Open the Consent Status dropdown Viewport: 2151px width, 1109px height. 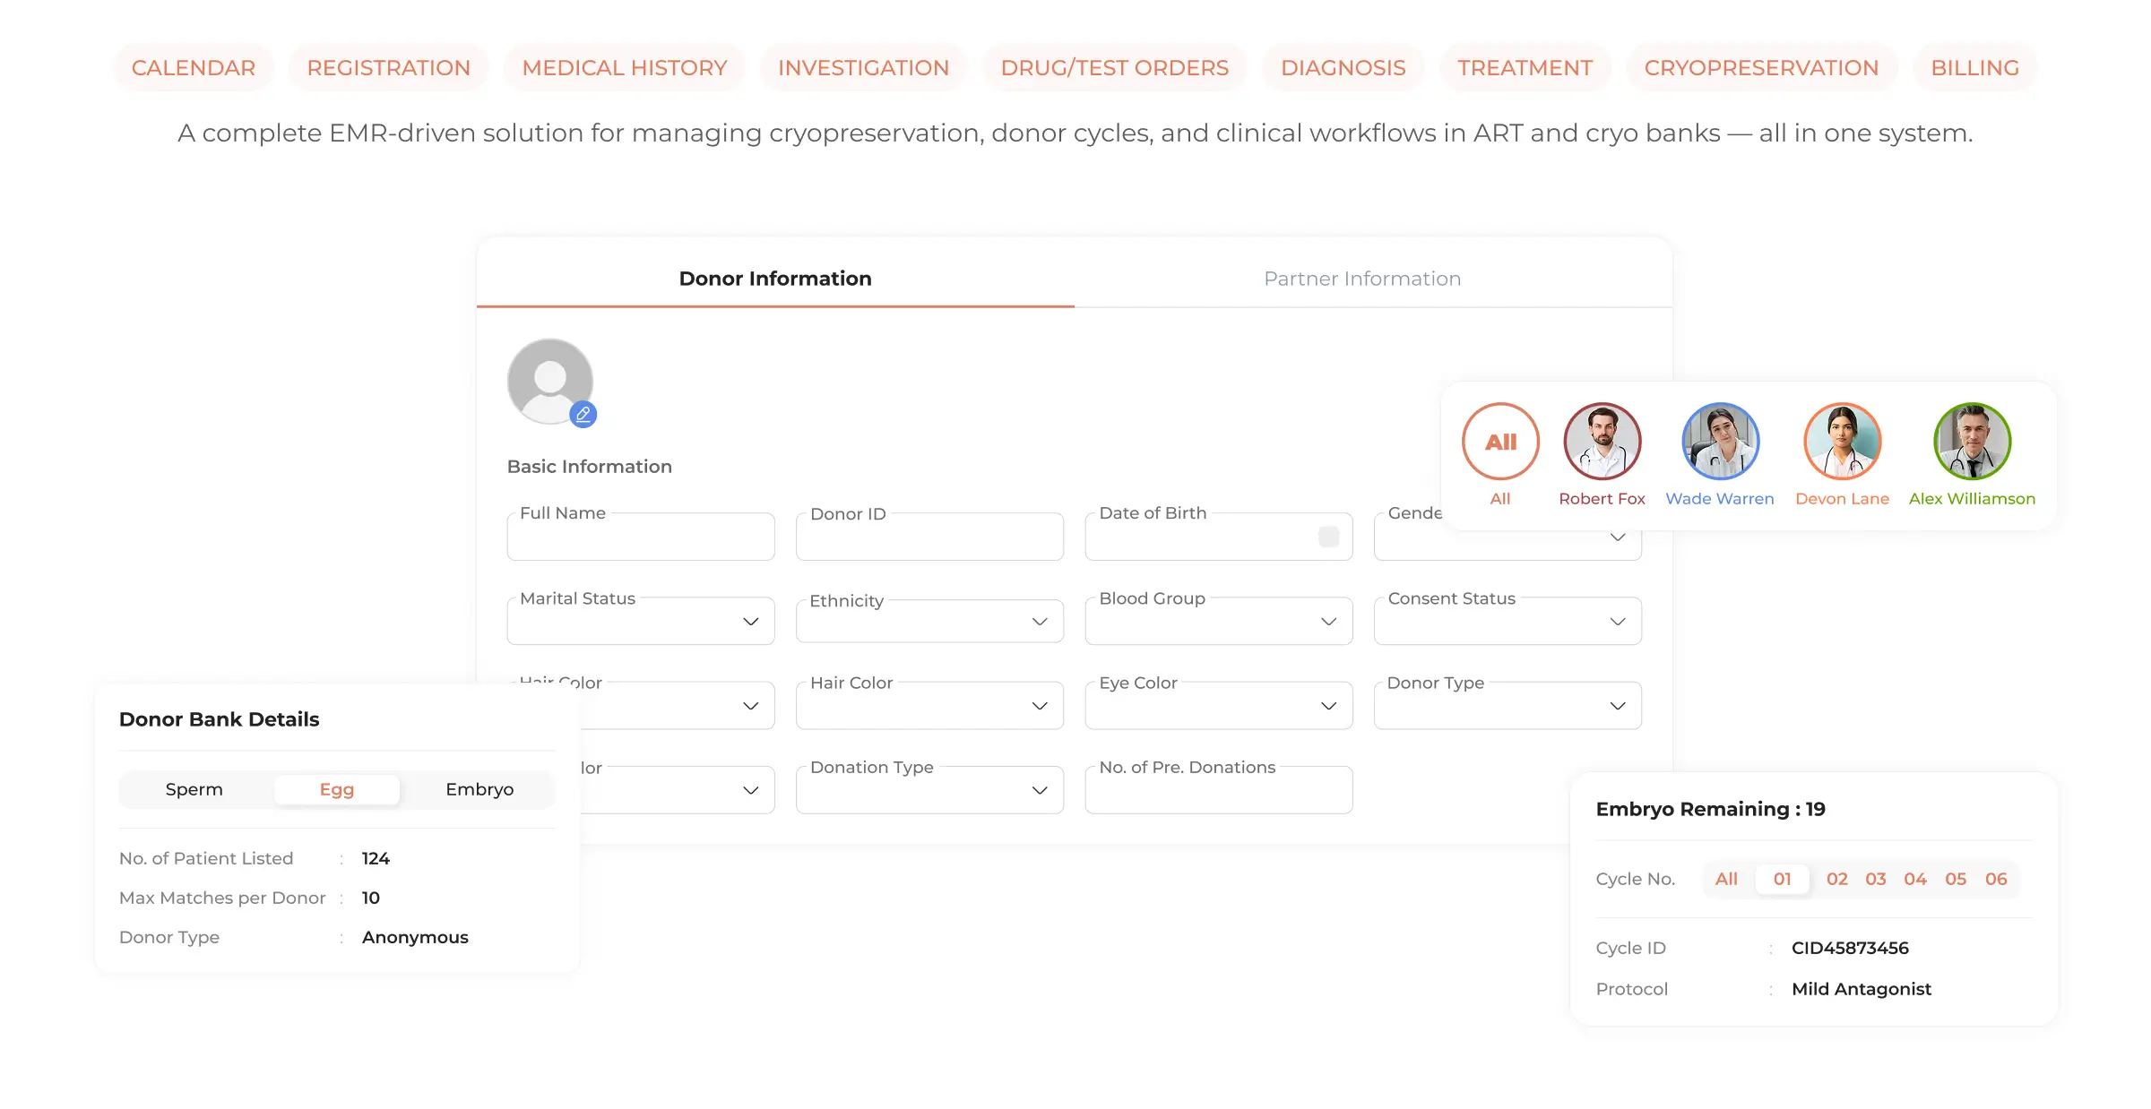(1507, 622)
